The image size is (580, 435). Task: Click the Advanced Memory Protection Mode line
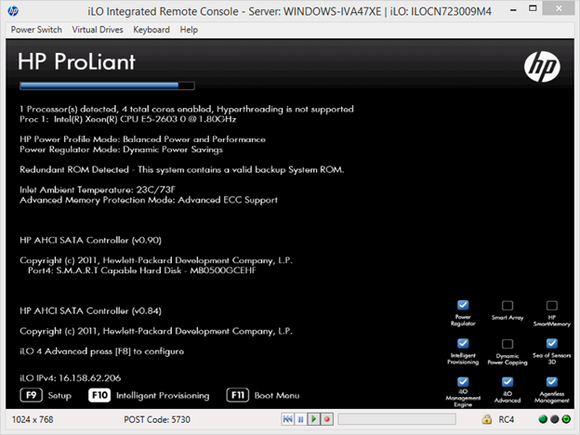click(149, 200)
